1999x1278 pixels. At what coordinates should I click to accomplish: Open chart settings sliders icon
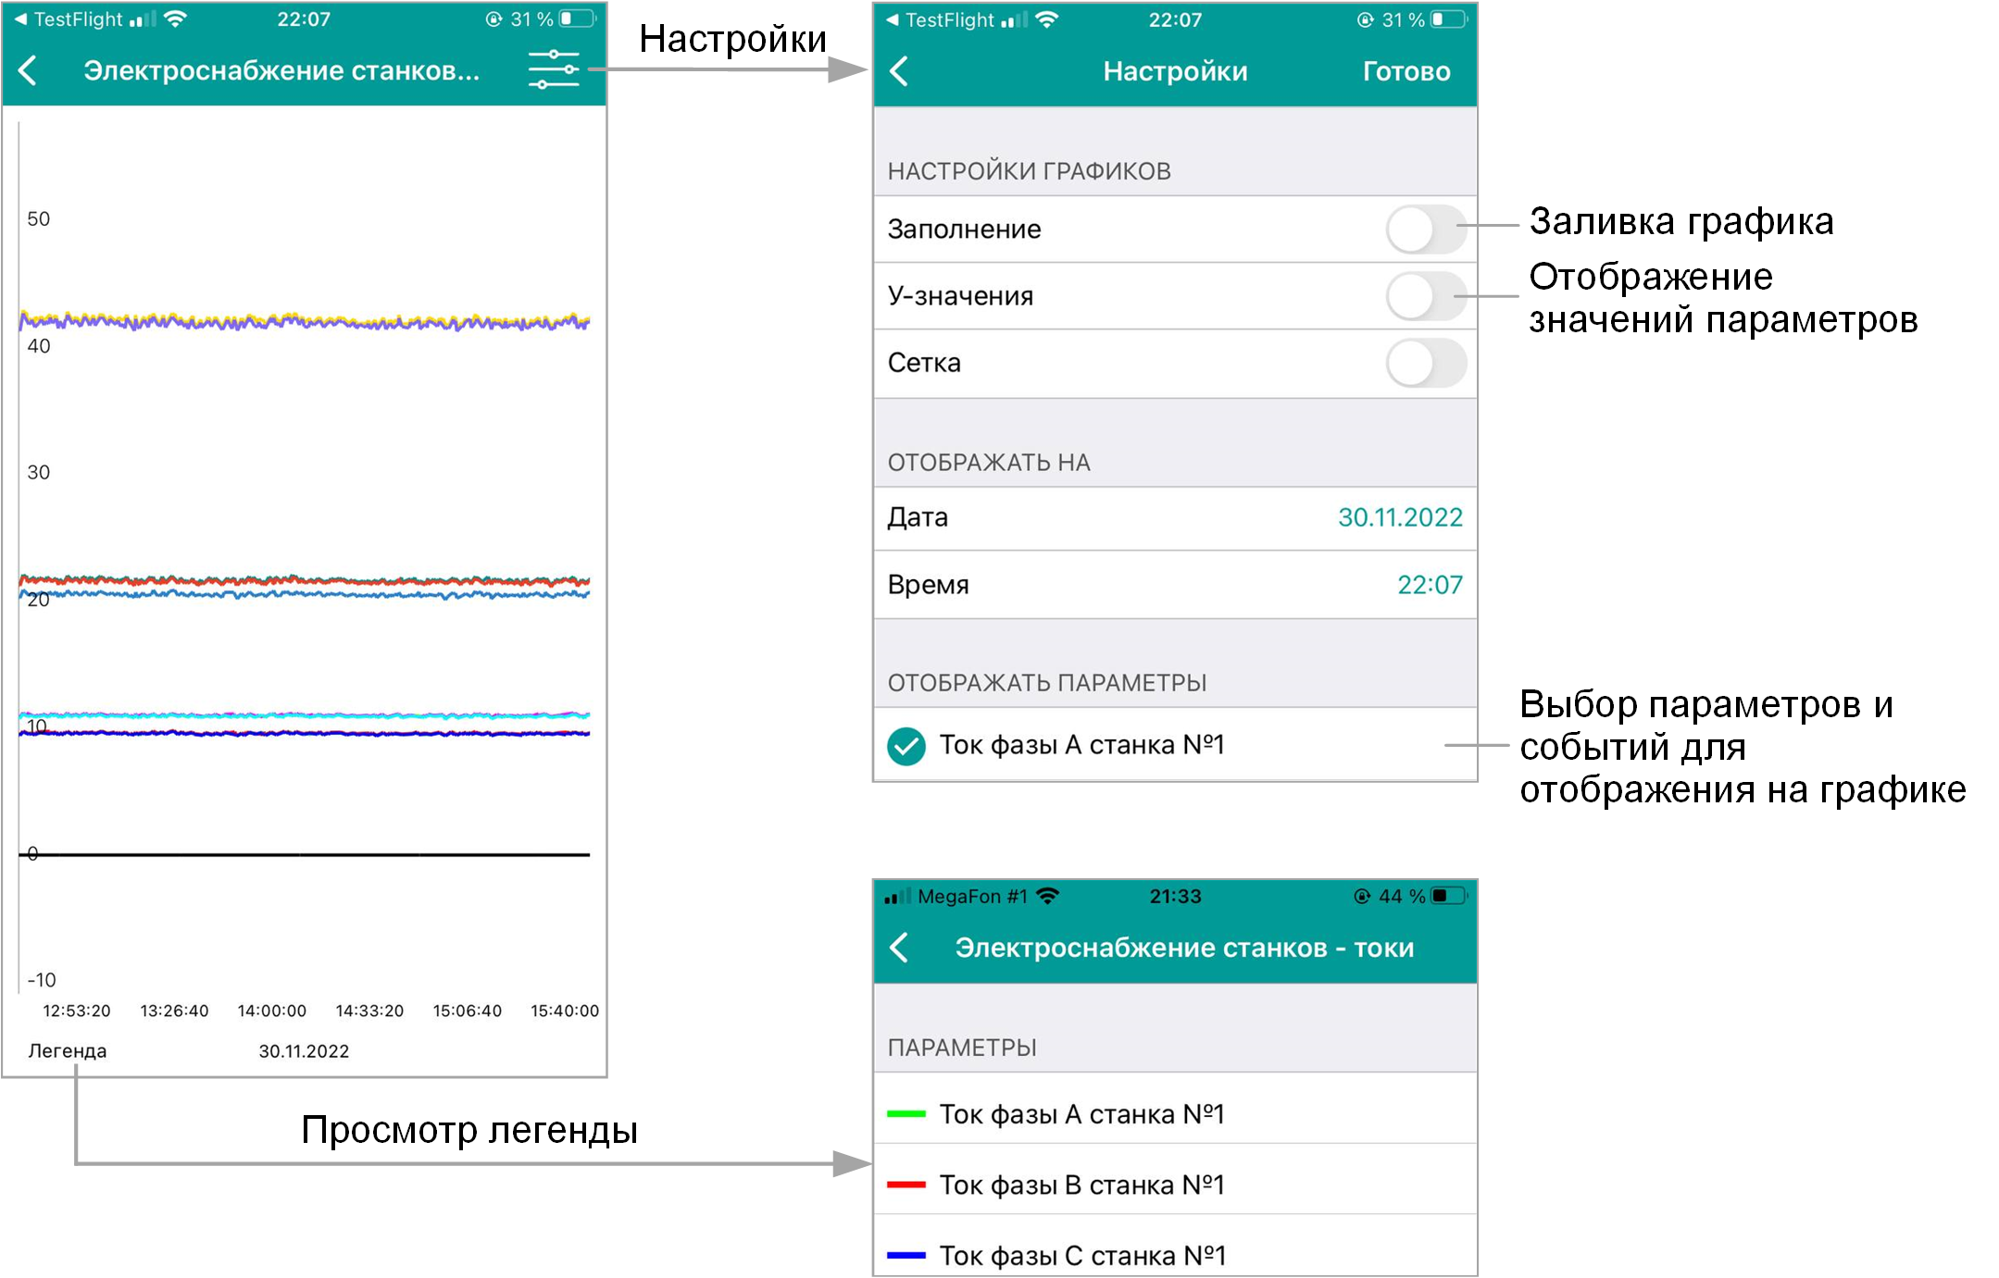[553, 70]
